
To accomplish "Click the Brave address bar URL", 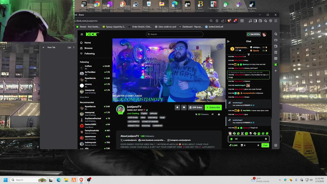I will 86,21.
